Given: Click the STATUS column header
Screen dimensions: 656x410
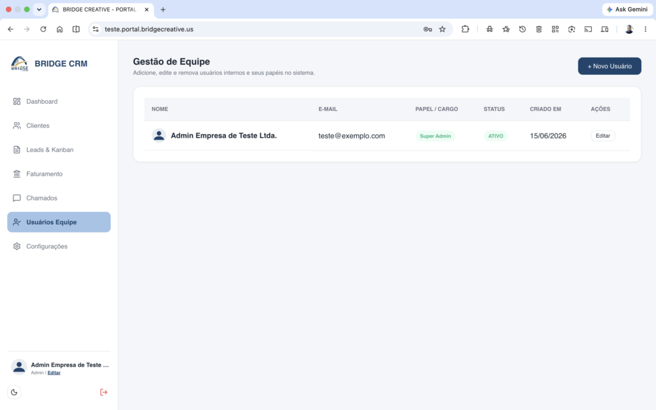Looking at the screenshot, I should 494,109.
